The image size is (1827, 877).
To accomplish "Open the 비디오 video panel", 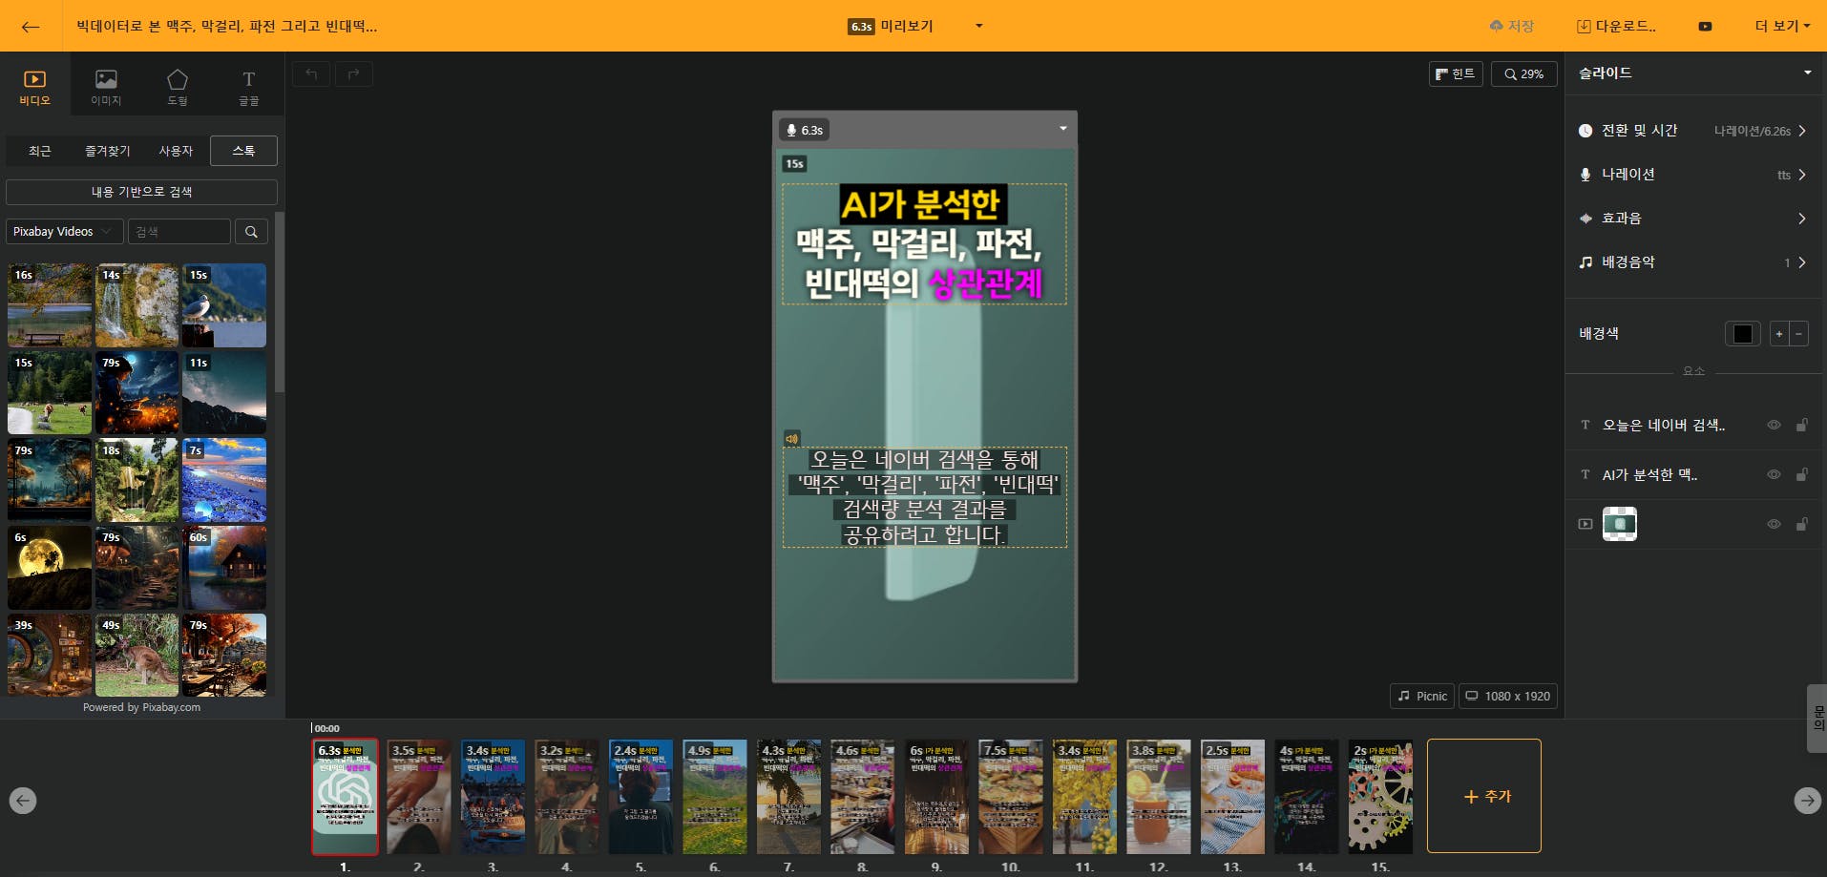I will pyautogui.click(x=34, y=87).
